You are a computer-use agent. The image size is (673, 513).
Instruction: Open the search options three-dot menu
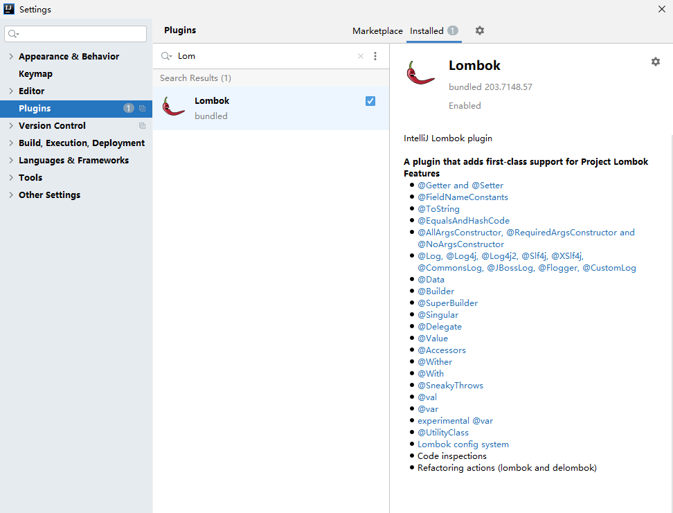click(375, 56)
